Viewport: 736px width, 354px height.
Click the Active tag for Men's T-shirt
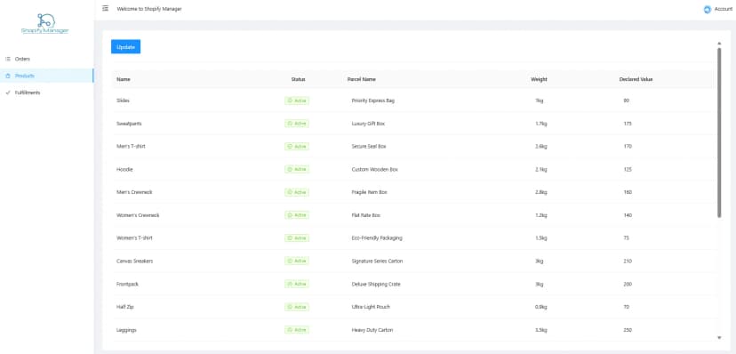click(297, 147)
